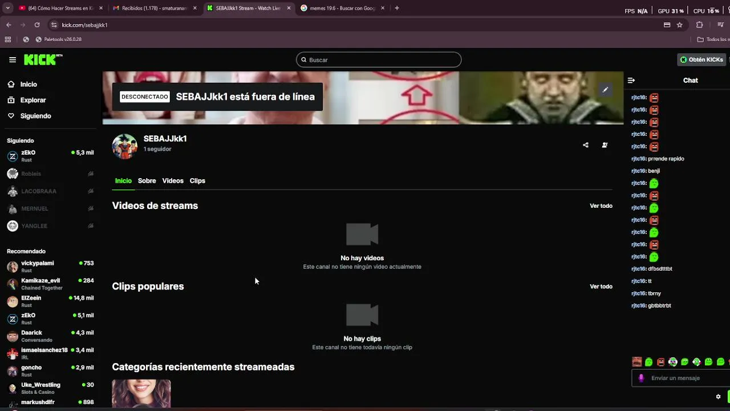Screen dimensions: 730x411
Task: Click the Buscar search field
Action: pos(379,60)
